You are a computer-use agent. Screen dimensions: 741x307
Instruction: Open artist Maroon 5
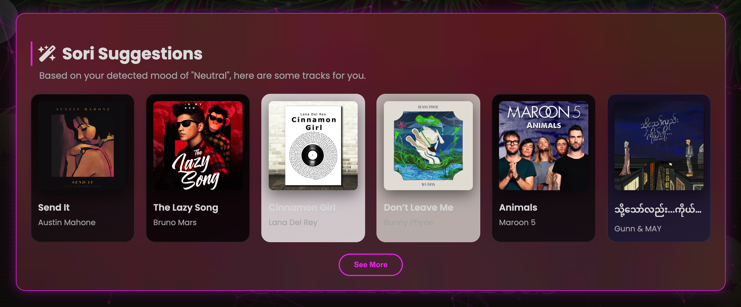(x=517, y=223)
